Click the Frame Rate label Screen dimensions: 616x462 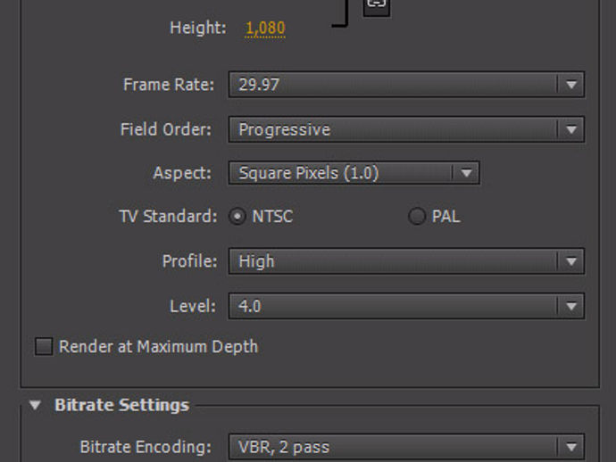(x=169, y=85)
